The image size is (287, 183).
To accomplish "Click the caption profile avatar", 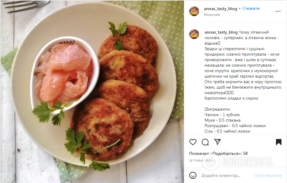I will tap(194, 34).
